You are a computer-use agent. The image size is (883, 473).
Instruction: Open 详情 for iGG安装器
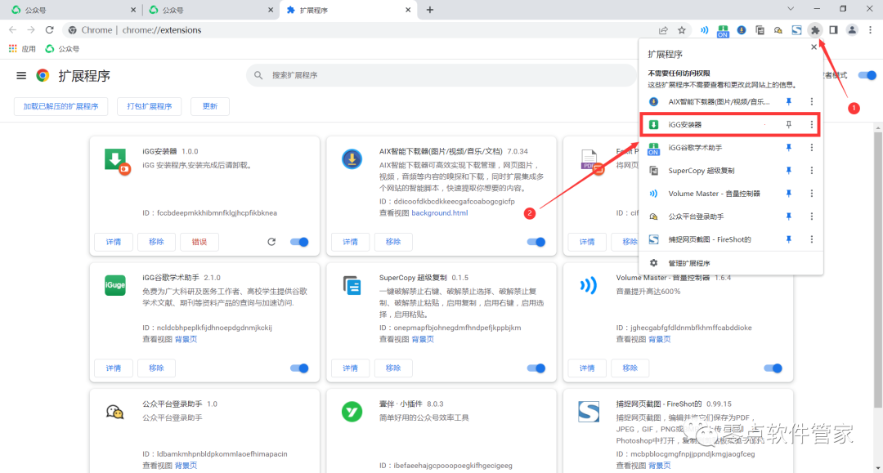(x=114, y=242)
